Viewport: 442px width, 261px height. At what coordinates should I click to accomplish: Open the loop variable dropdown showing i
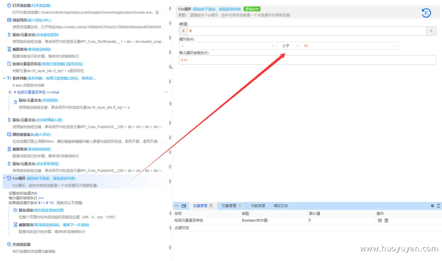228,46
